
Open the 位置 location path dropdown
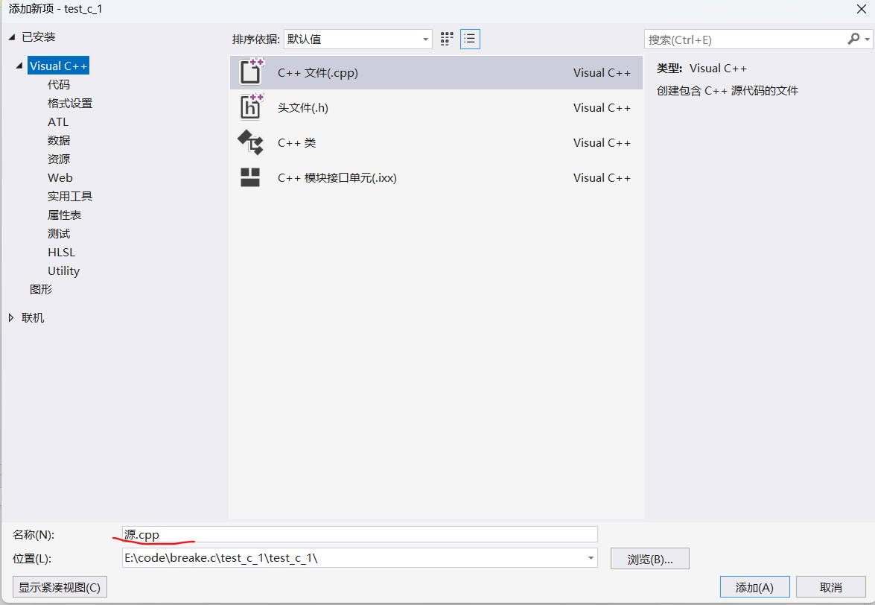tap(591, 557)
